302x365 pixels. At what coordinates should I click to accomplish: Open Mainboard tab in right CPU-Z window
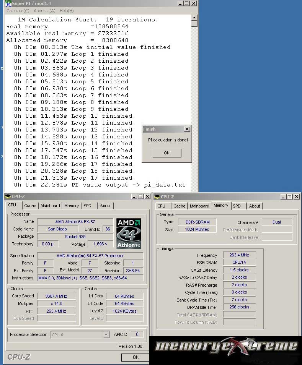tap(199, 206)
